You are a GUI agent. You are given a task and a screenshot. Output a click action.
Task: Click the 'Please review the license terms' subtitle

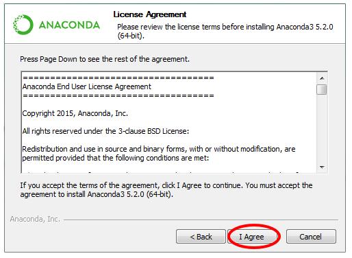tap(225, 32)
